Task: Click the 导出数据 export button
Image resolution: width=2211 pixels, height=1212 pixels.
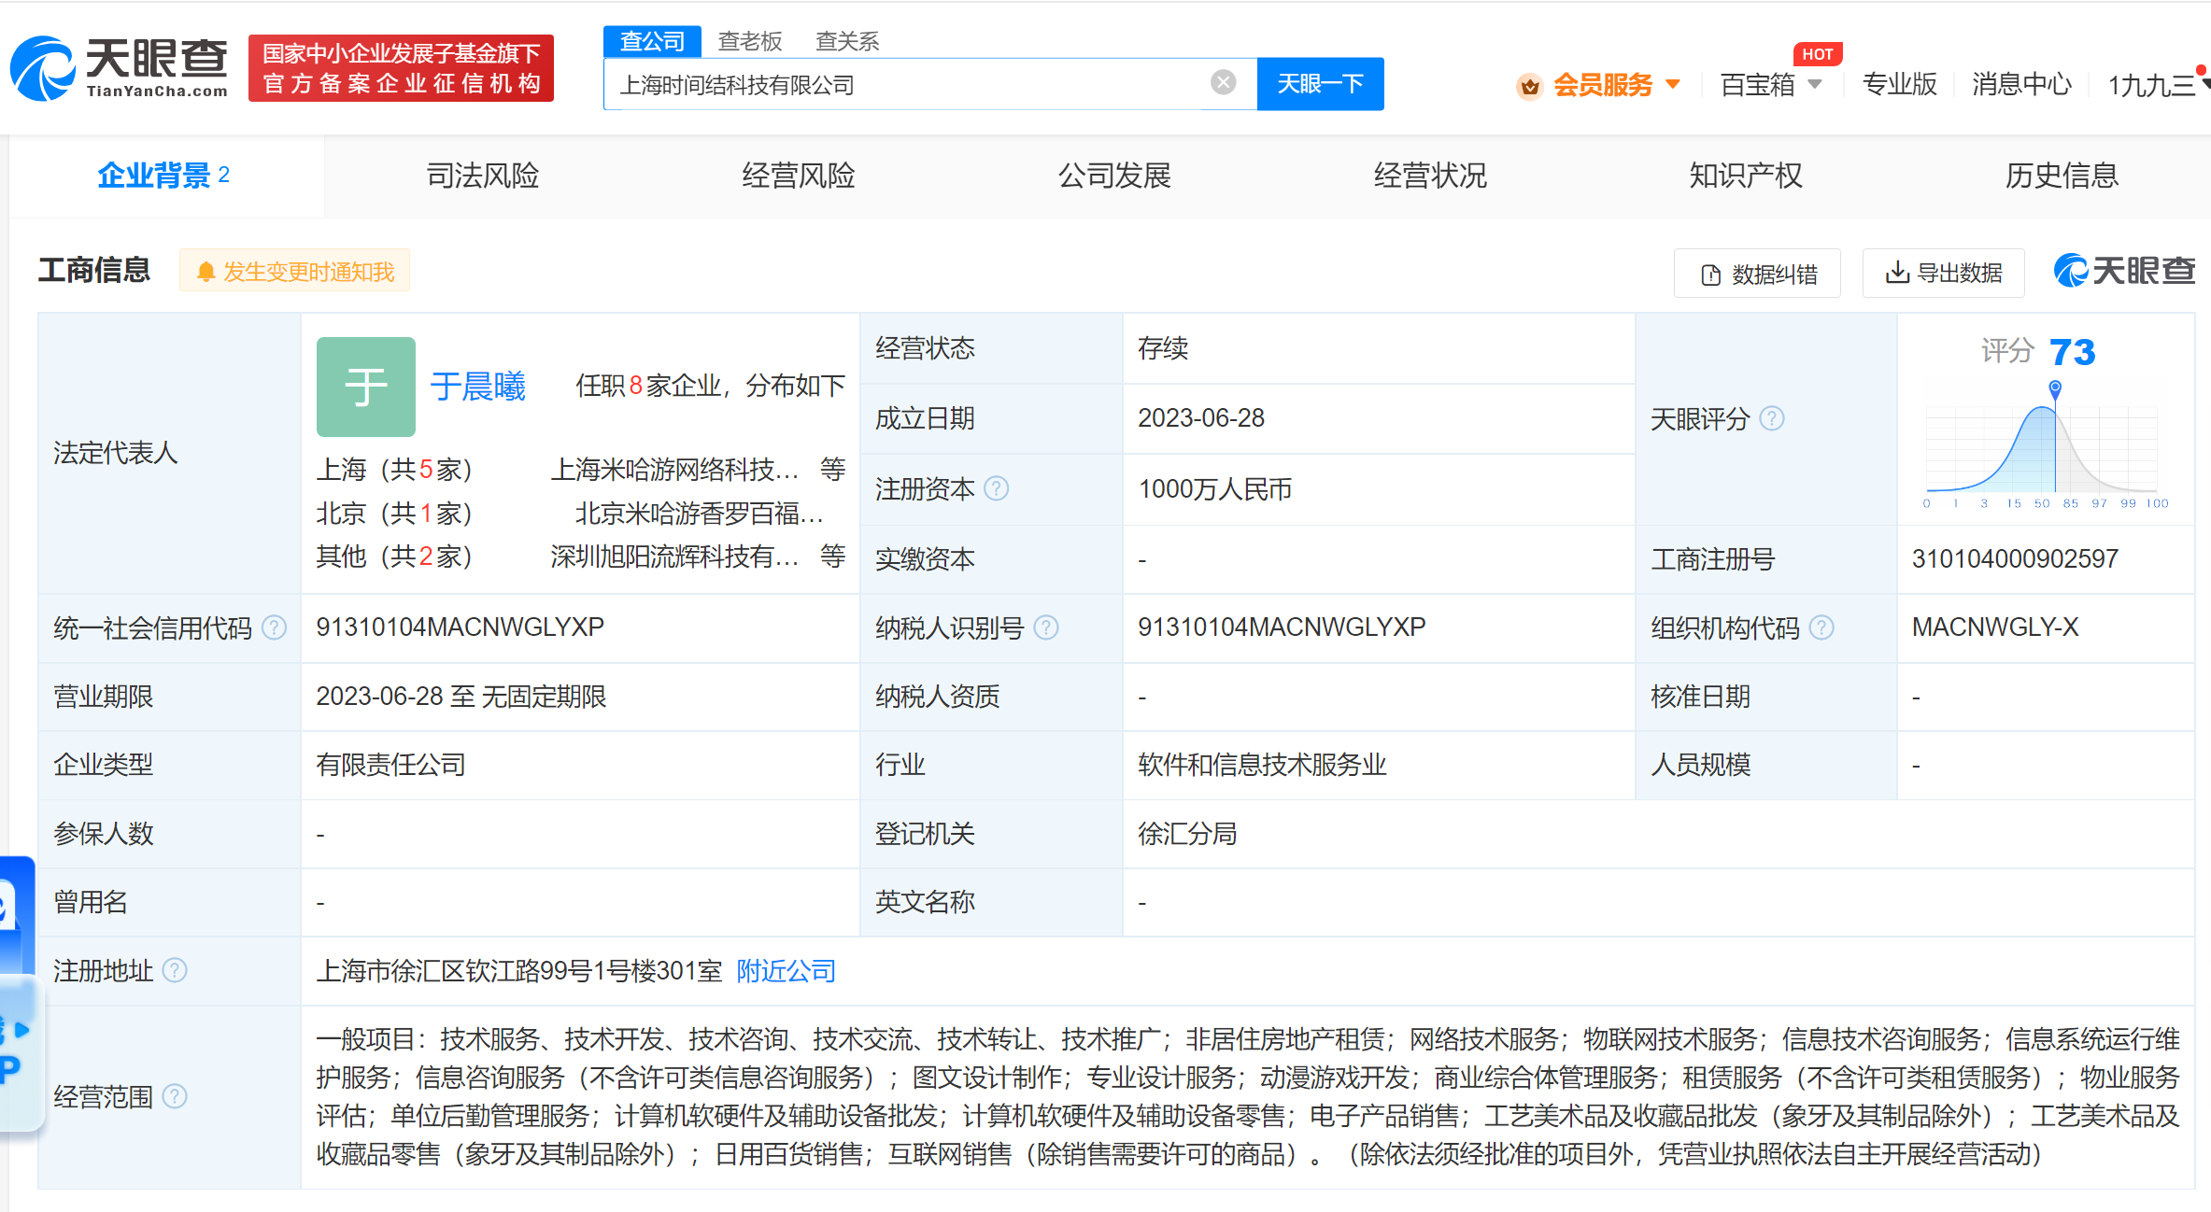Action: (x=1943, y=273)
